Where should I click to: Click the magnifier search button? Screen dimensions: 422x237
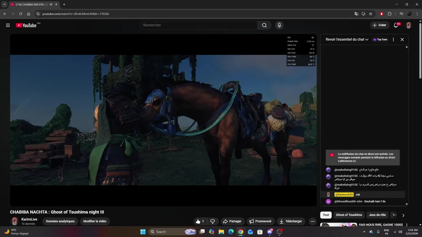pos(264,25)
